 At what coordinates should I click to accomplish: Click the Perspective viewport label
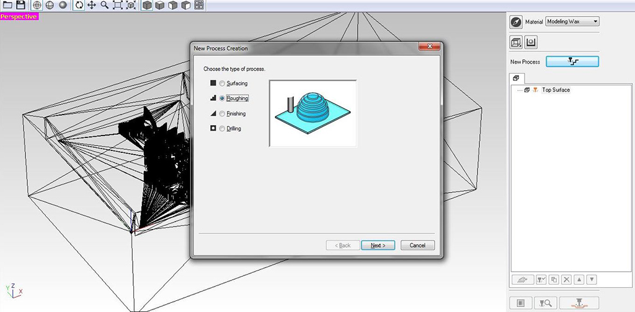click(x=19, y=17)
